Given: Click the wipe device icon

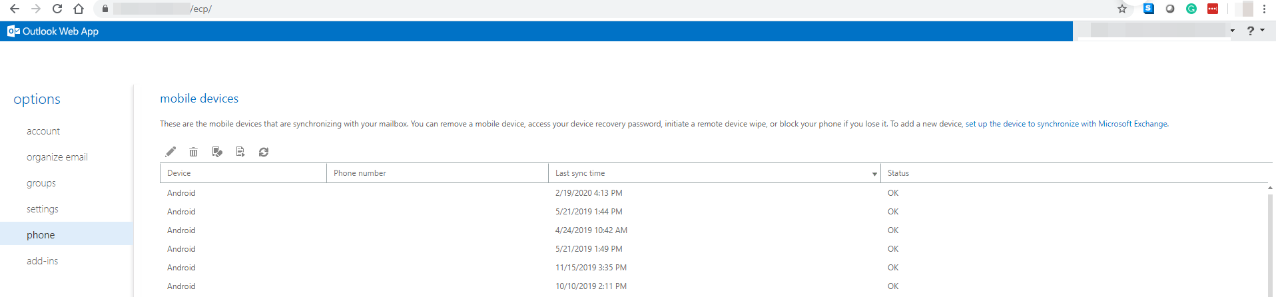Looking at the screenshot, I should click(x=217, y=152).
